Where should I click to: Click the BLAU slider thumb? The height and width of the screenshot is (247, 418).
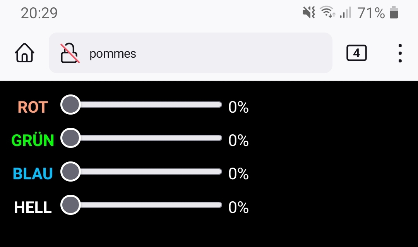click(70, 172)
